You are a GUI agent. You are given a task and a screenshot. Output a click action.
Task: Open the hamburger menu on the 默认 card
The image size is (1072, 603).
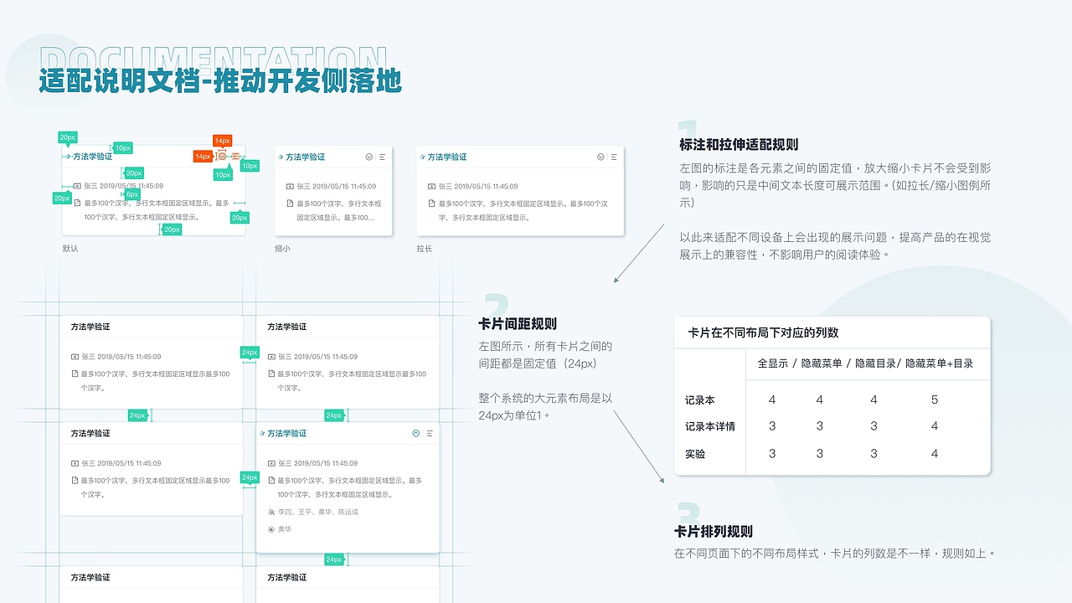tap(234, 157)
